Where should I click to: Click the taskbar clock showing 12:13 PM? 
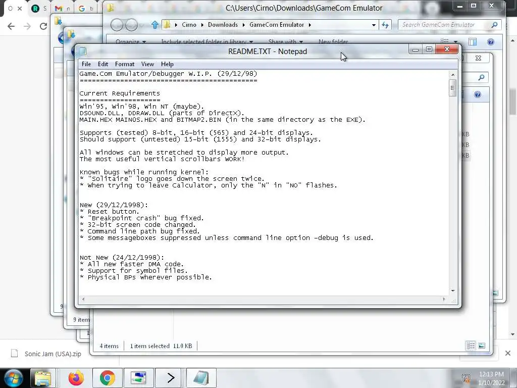491,378
